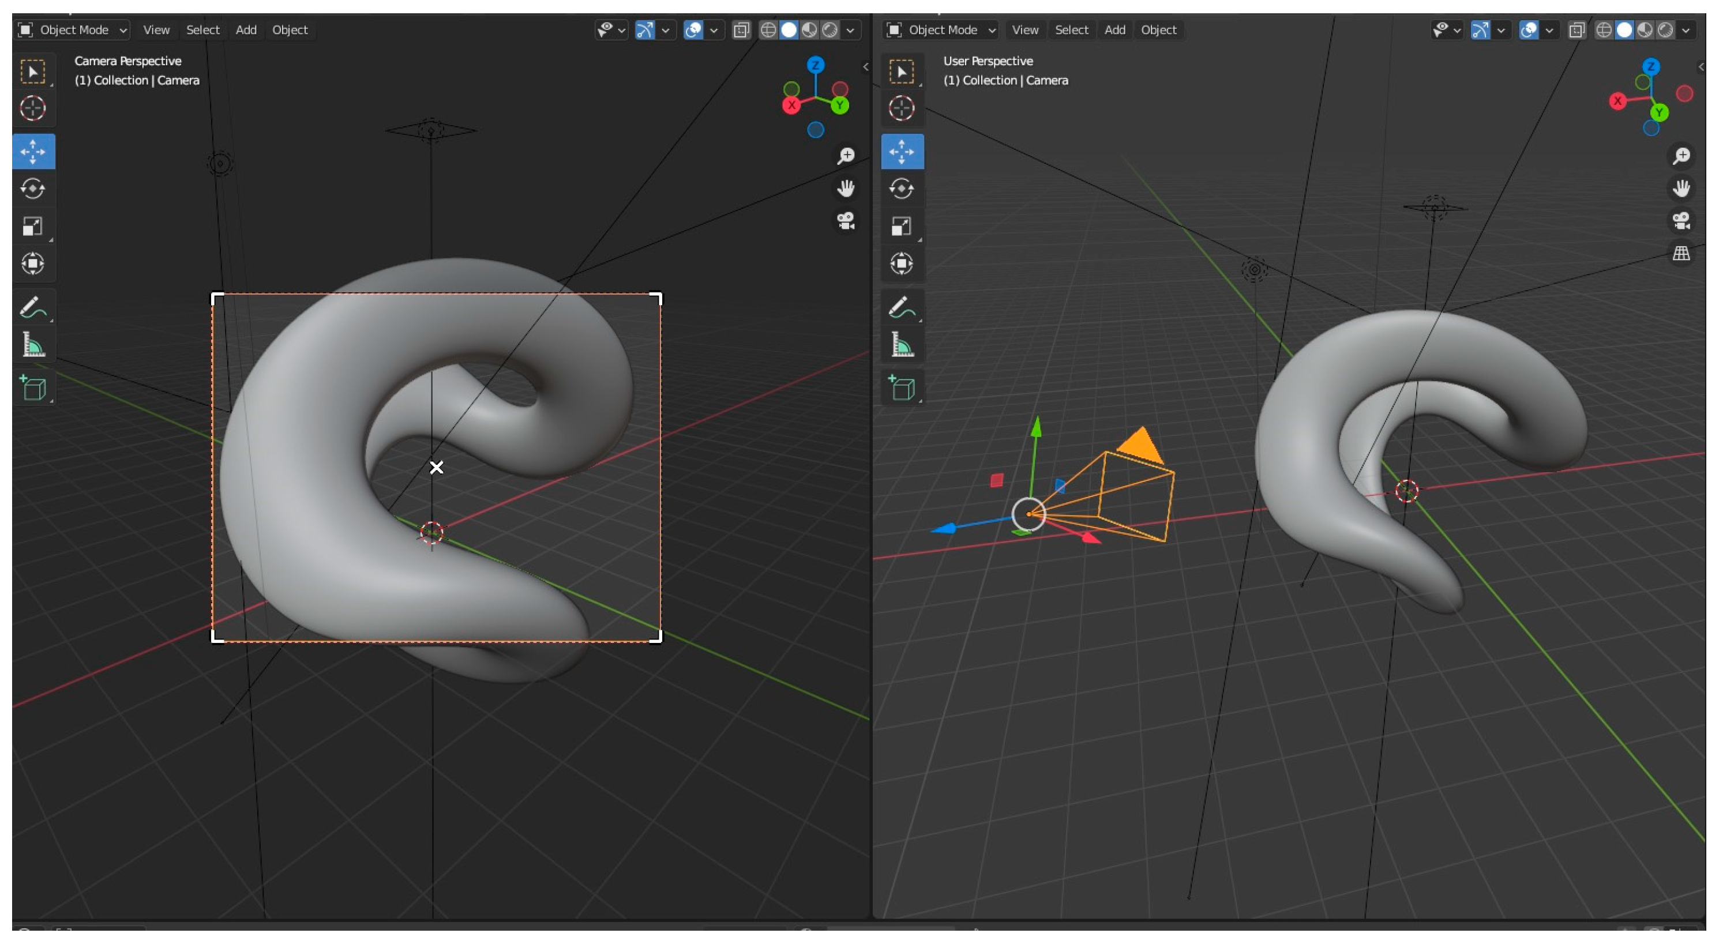
Task: Enable wireframe shading in right viewport
Action: click(1603, 30)
